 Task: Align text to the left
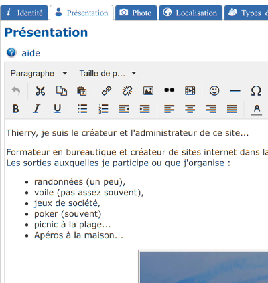(170, 109)
